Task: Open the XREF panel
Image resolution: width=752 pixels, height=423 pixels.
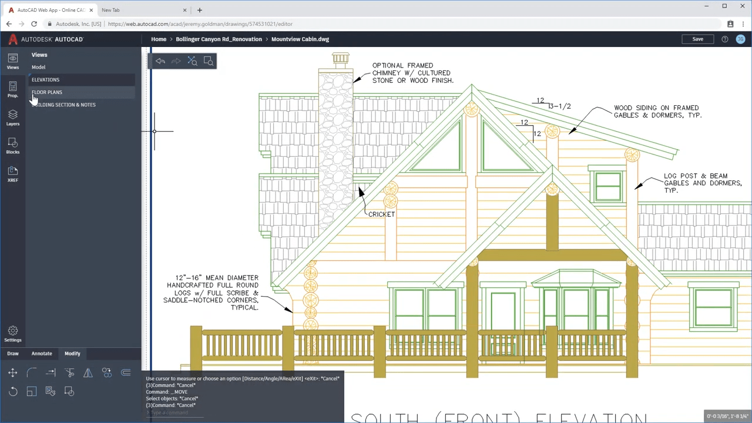Action: pos(12,174)
